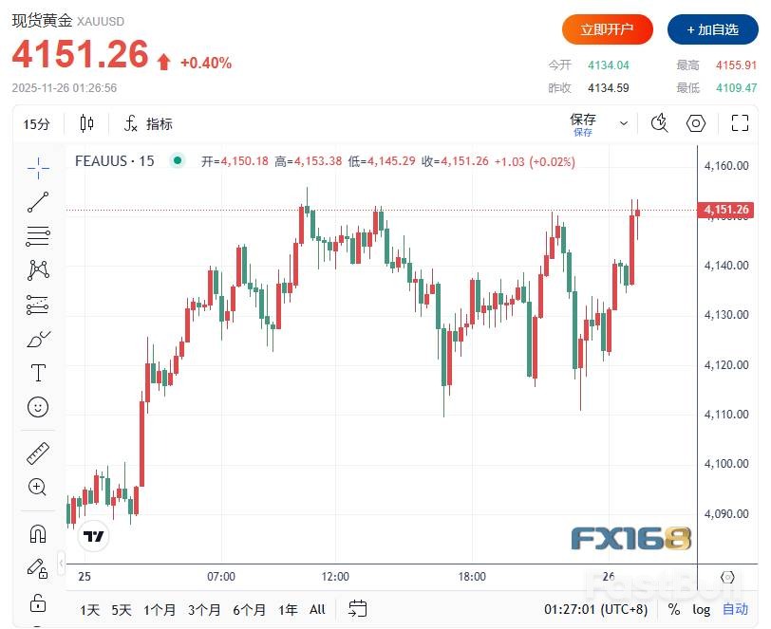Select the crosshair cursor tool

(x=38, y=168)
